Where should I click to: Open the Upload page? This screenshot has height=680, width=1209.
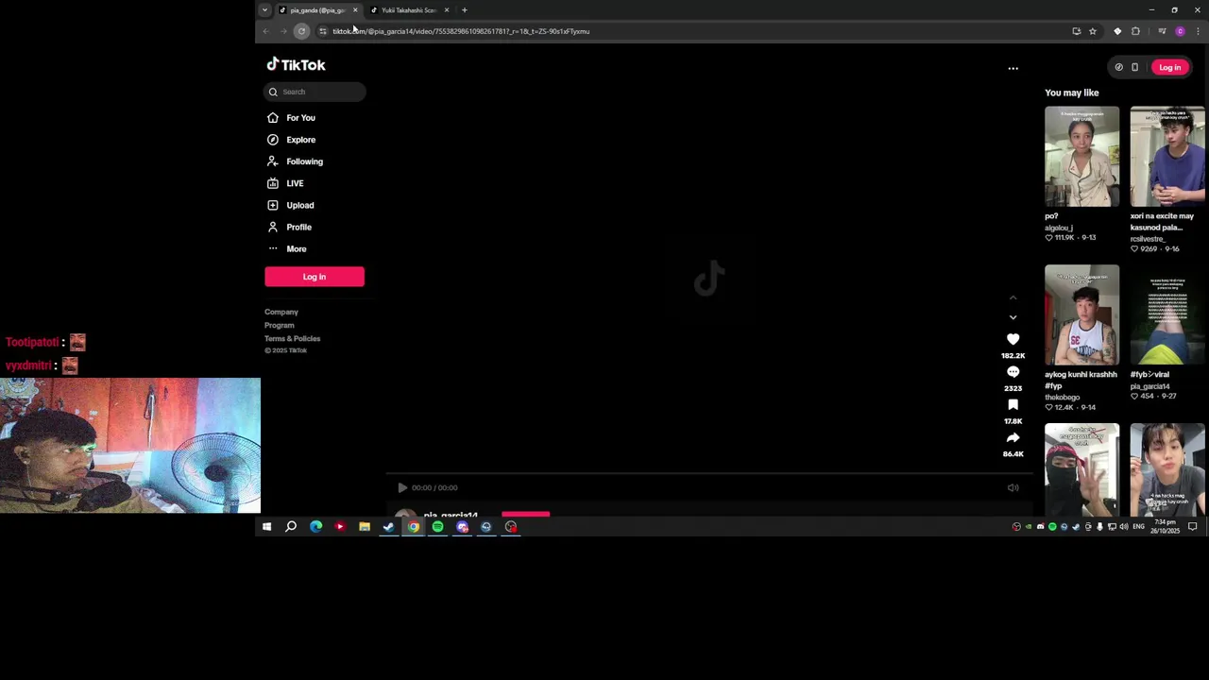pos(299,205)
